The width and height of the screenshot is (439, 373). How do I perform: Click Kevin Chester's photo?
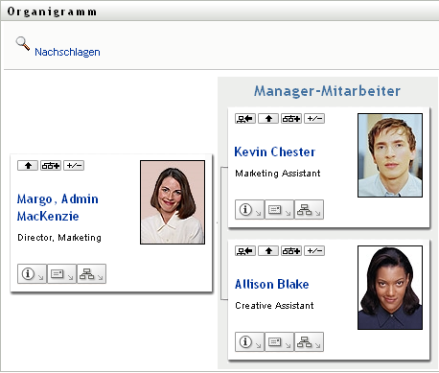(x=390, y=155)
